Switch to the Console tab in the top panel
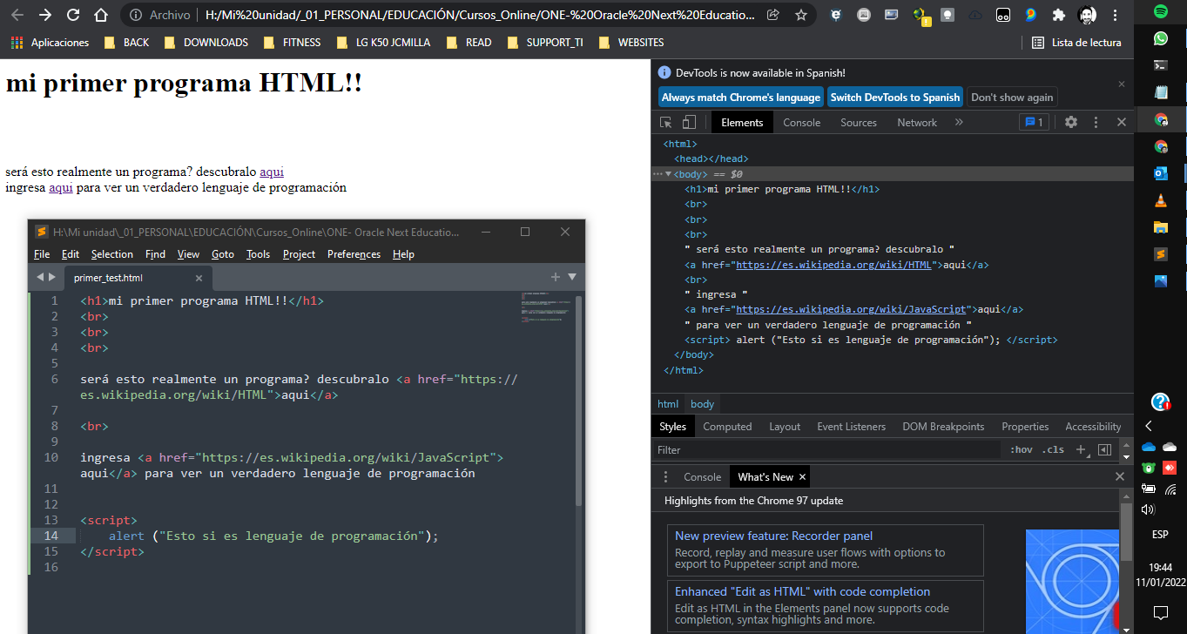Image resolution: width=1187 pixels, height=634 pixels. click(x=802, y=123)
